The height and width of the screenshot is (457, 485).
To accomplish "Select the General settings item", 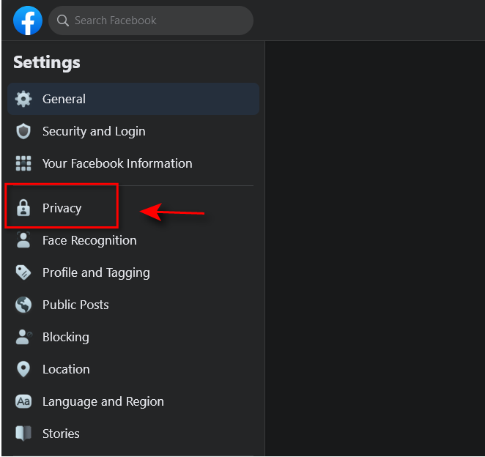I will click(x=133, y=99).
